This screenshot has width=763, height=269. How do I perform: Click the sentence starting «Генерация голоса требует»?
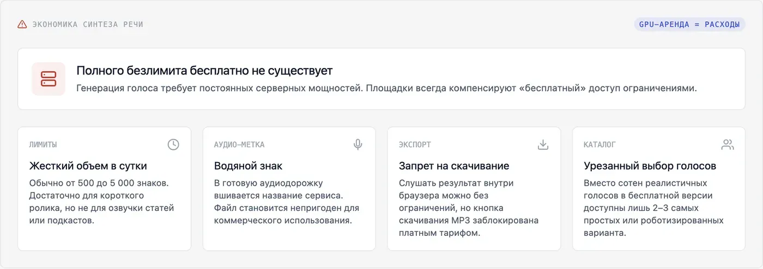point(386,88)
